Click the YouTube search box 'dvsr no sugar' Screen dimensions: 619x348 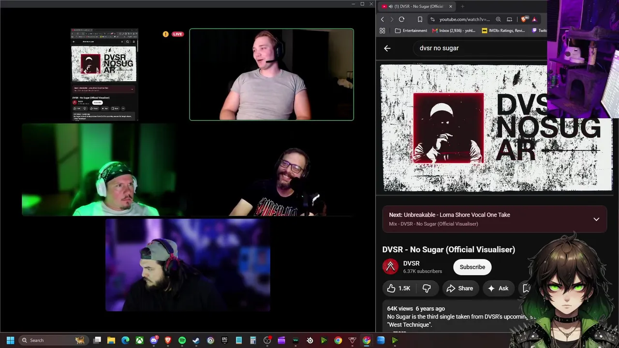481,48
